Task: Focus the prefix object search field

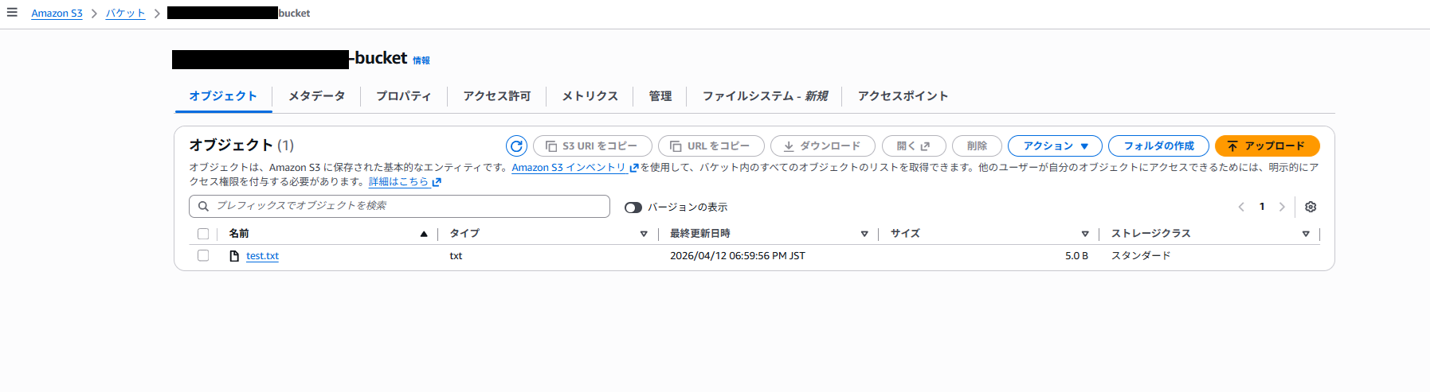Action: point(406,206)
